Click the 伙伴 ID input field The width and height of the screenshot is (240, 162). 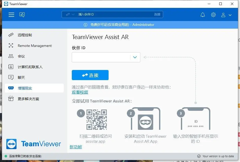click(x=101, y=57)
